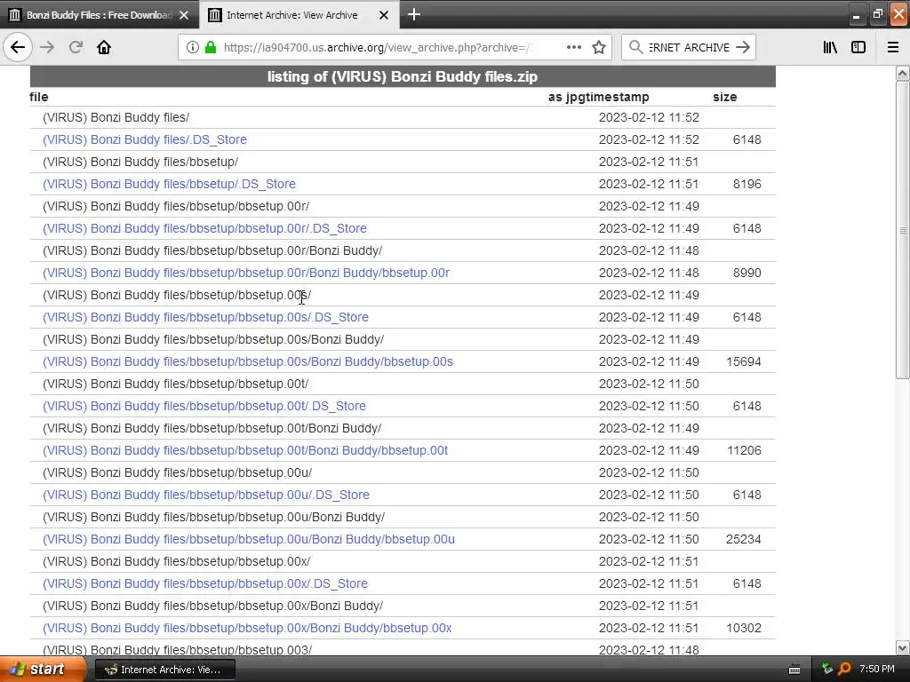This screenshot has height=682, width=910.
Task: Toggle the sidebar panel icon
Action: click(x=858, y=47)
